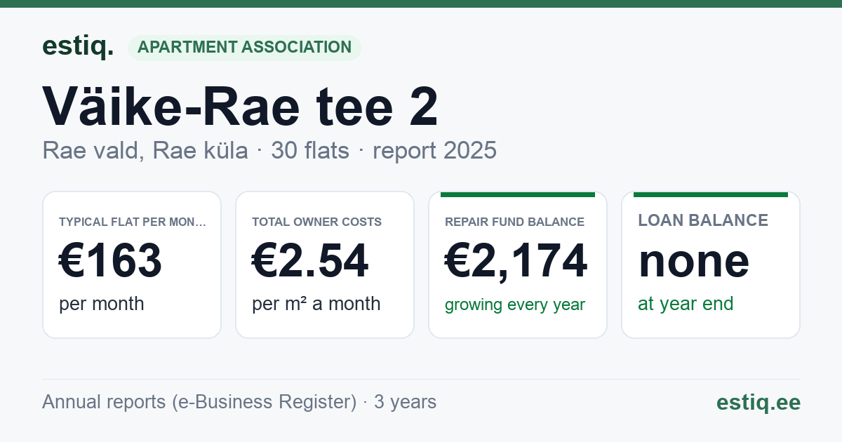
Task: Click 'growing every year' text
Action: point(515,305)
